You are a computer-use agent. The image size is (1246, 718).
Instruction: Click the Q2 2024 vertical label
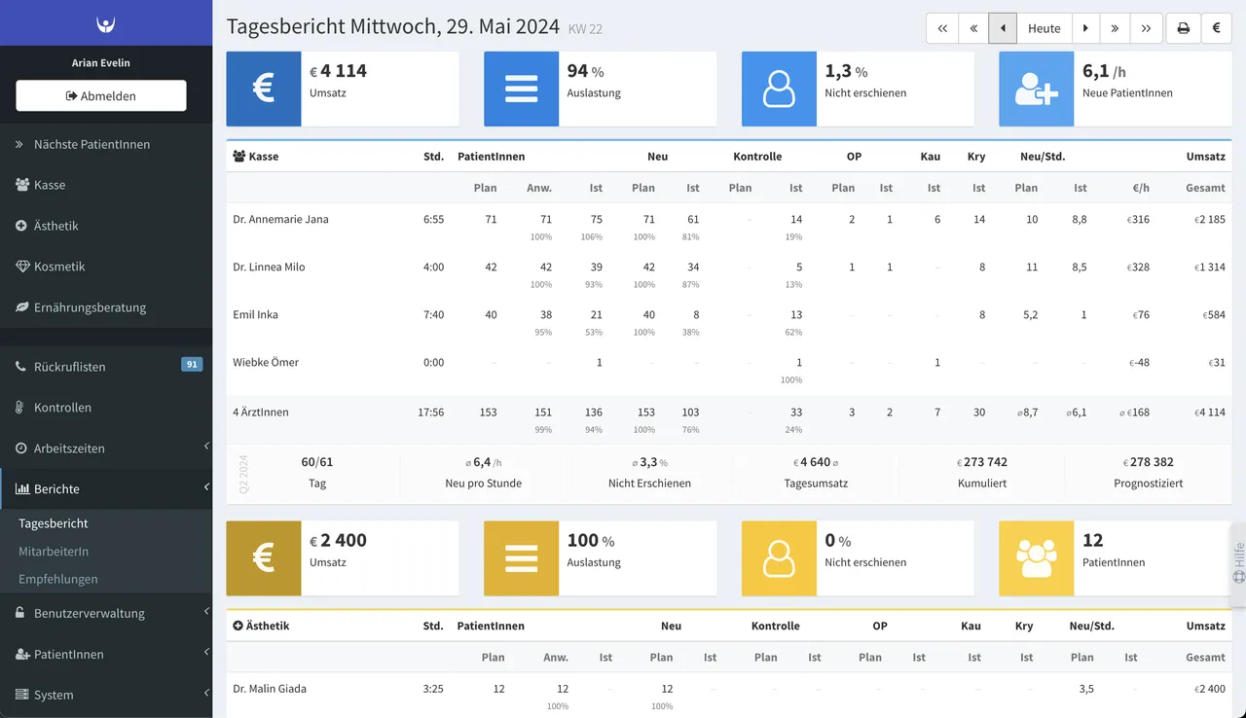[x=243, y=475]
